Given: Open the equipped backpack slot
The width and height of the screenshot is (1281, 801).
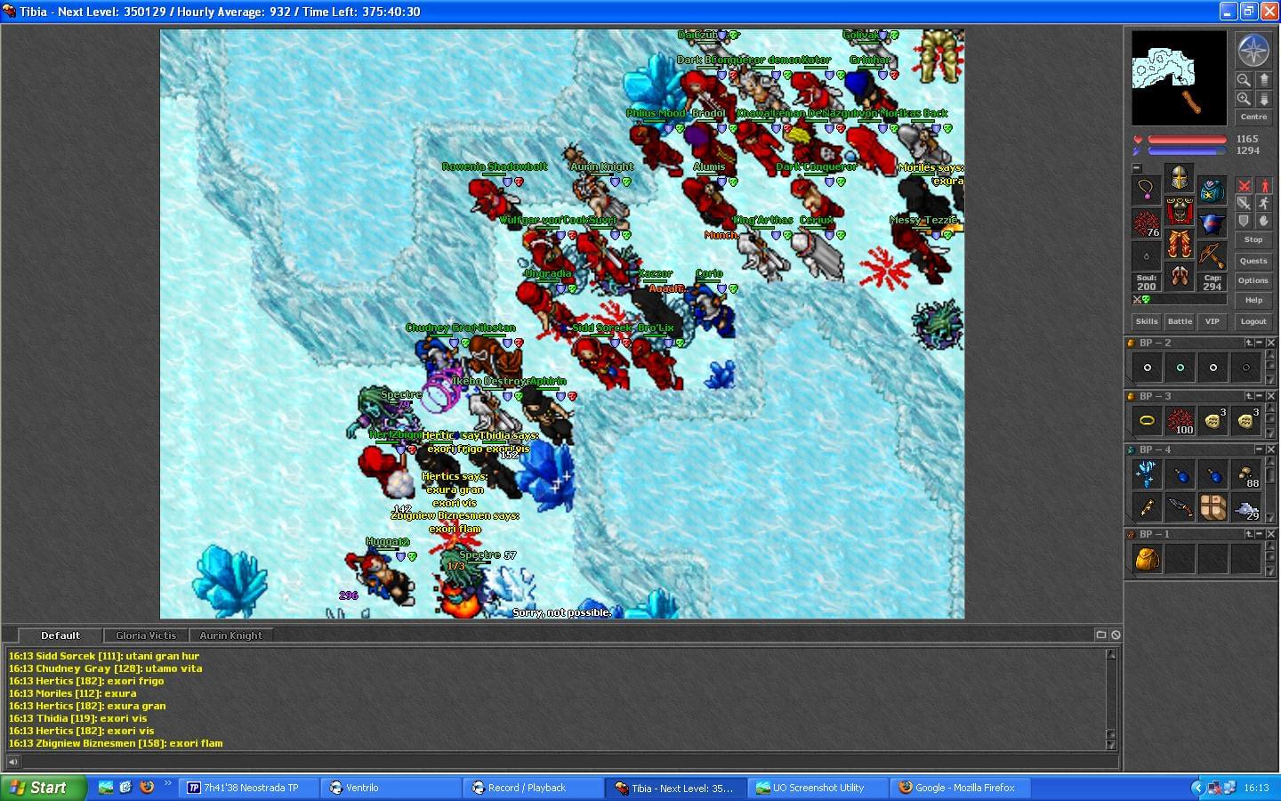Looking at the screenshot, I should pos(1213,190).
